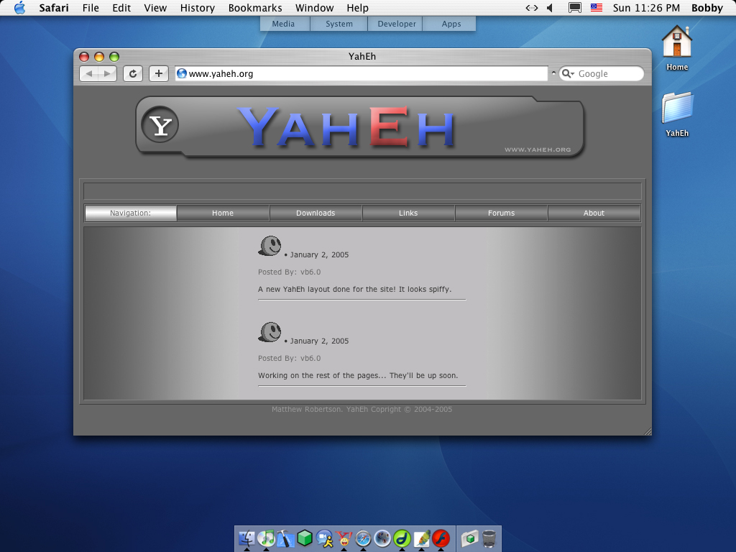The image size is (736, 552).
Task: Open the Edit menu
Action: (121, 8)
